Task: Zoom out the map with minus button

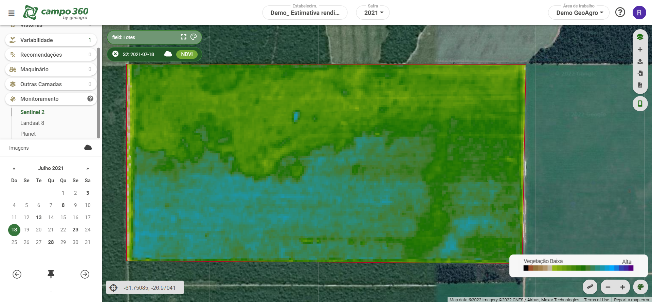Action: (608, 287)
